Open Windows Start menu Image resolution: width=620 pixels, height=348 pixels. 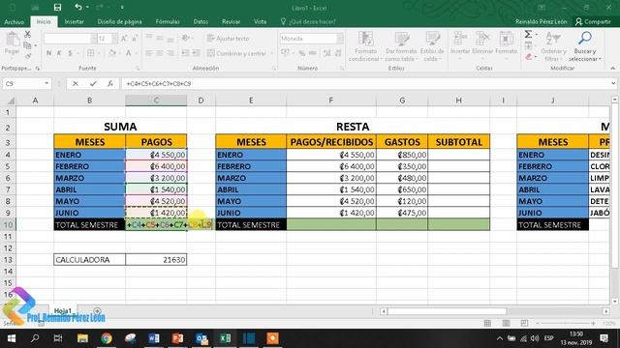pos(12,338)
